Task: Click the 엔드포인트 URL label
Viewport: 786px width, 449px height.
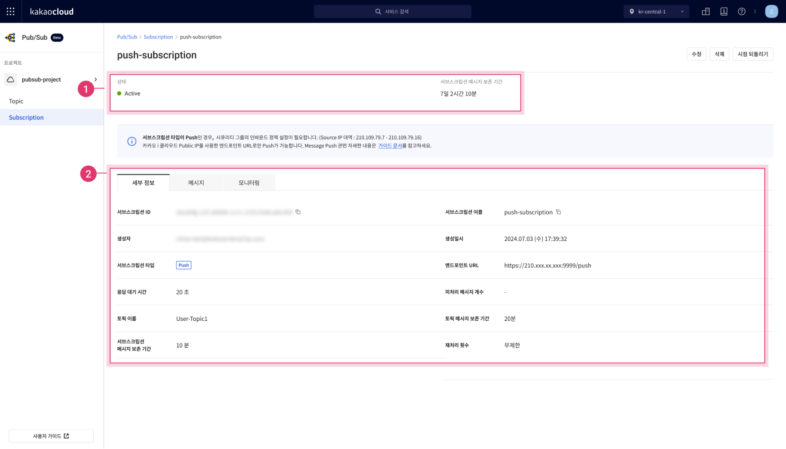Action: pos(462,265)
